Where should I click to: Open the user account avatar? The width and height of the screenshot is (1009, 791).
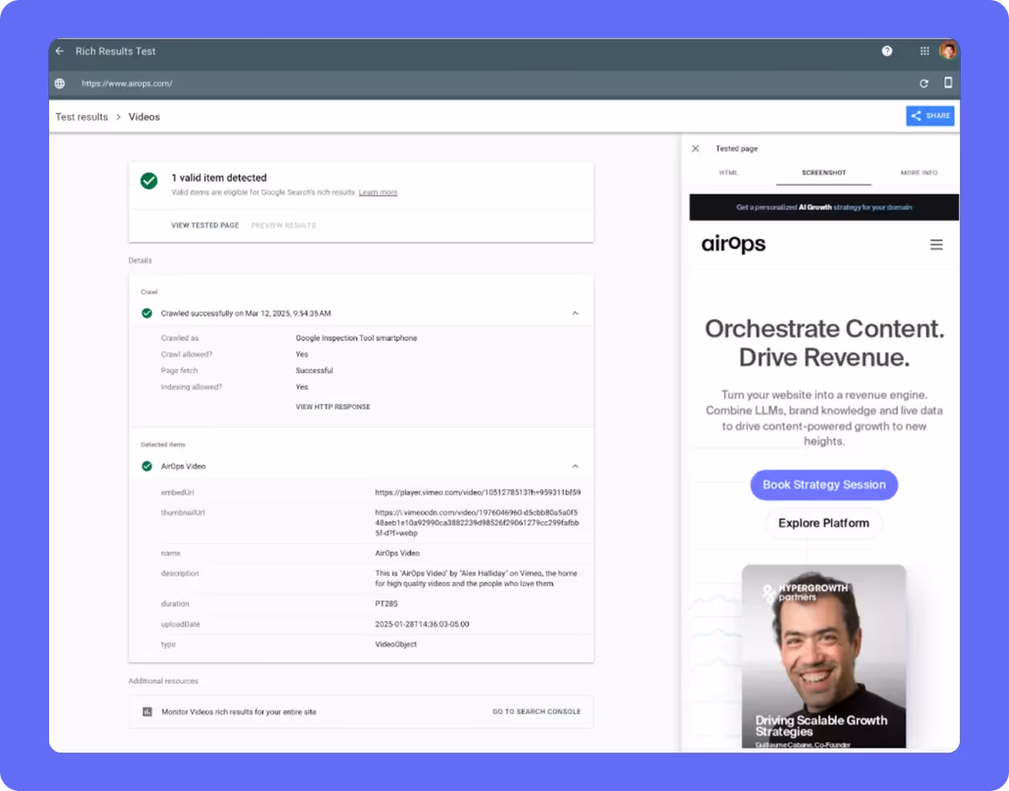coord(948,51)
